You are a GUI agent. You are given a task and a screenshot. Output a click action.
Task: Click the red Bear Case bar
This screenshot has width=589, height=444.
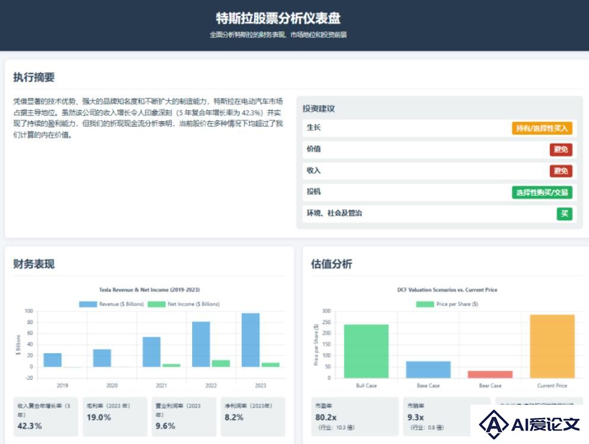tap(490, 375)
